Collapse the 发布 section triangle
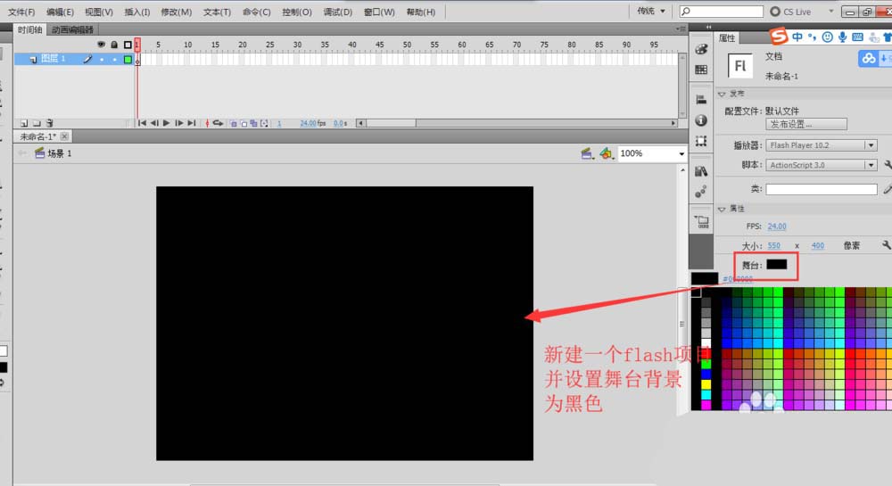892x486 pixels. point(722,94)
